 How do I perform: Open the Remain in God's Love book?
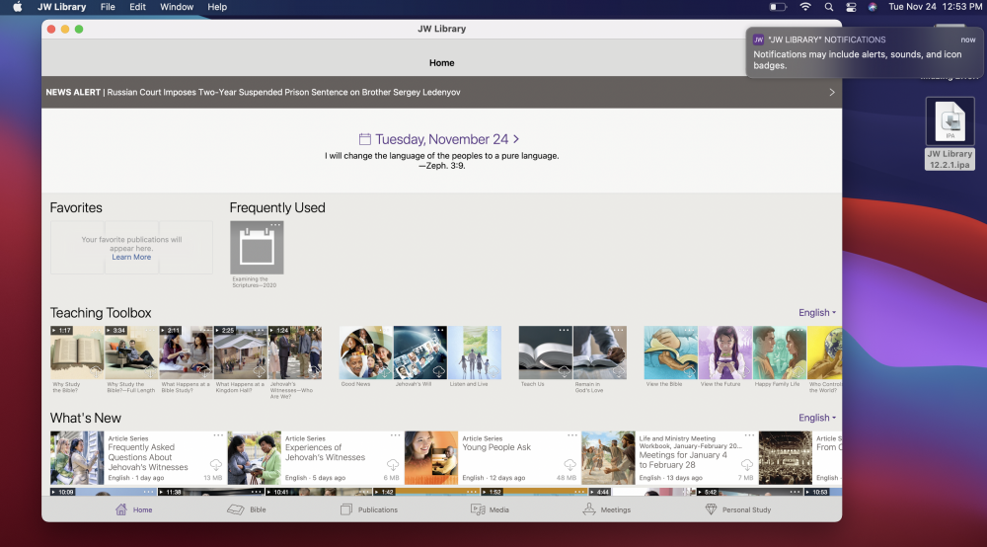pyautogui.click(x=600, y=352)
